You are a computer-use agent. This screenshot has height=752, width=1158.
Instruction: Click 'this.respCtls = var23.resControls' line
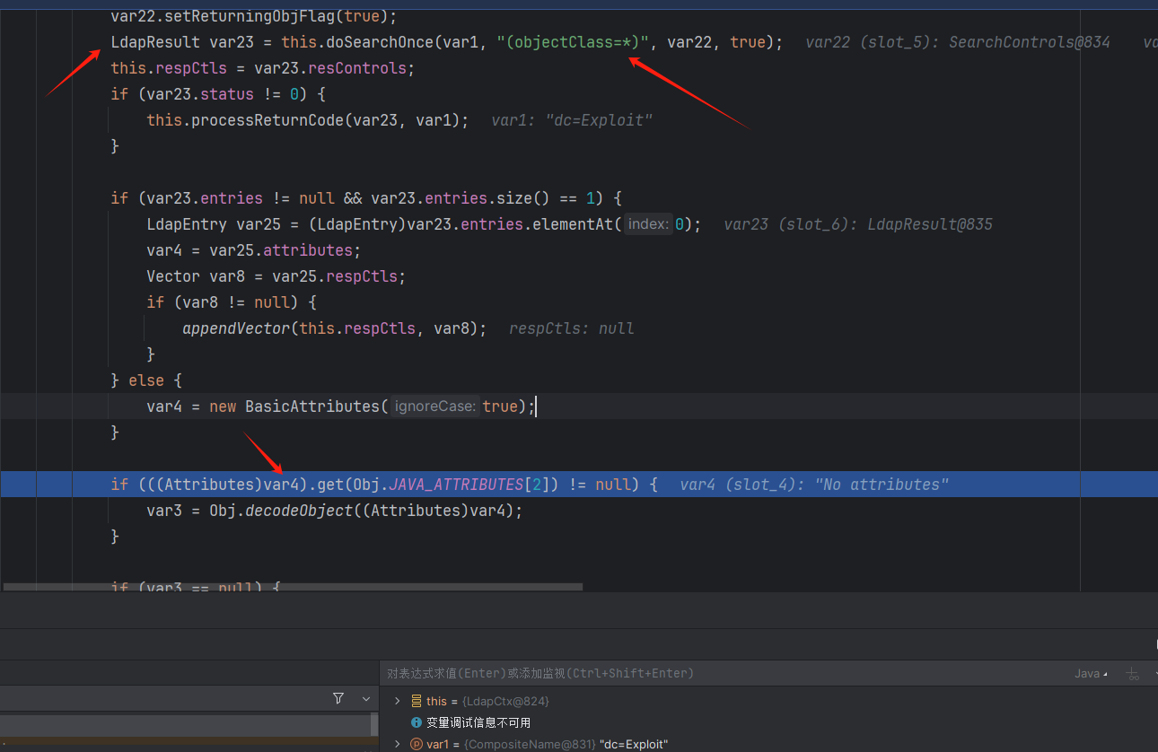pos(264,68)
